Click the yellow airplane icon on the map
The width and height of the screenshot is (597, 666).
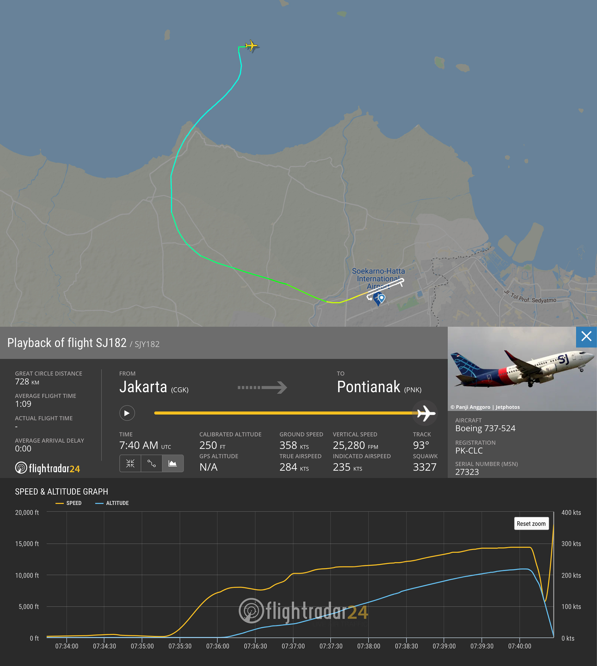pyautogui.click(x=252, y=46)
